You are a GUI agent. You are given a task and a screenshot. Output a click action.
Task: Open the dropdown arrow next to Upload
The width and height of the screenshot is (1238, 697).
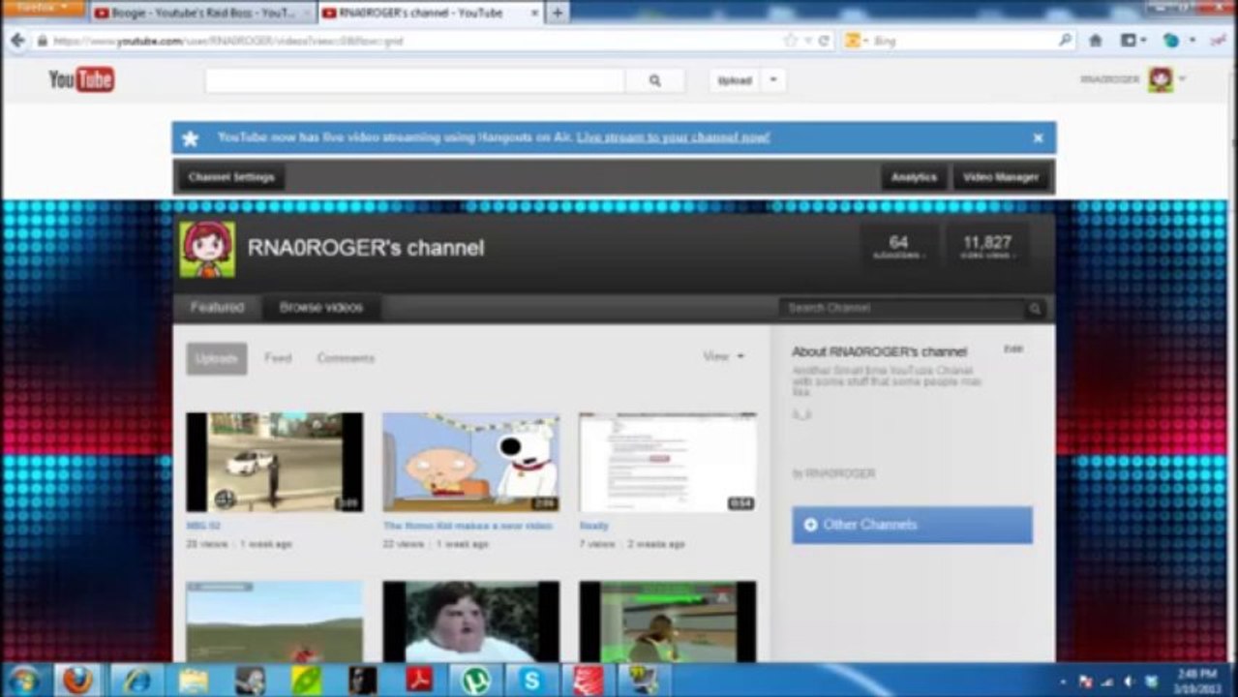[x=773, y=81]
